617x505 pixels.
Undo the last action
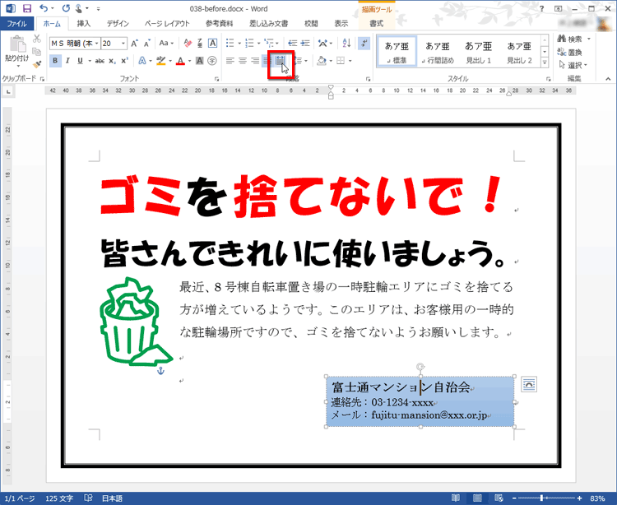click(44, 8)
